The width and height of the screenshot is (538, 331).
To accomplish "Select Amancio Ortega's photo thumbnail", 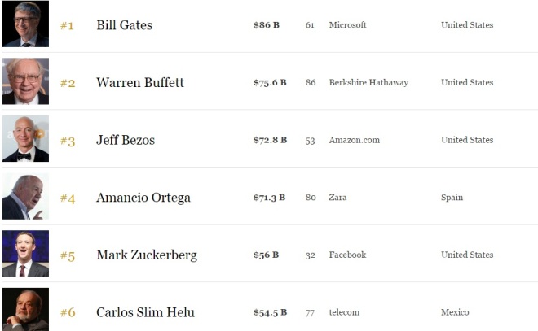I will coord(25,197).
